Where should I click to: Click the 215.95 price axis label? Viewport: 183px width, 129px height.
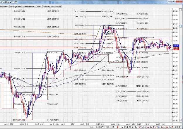[x=176, y=24]
